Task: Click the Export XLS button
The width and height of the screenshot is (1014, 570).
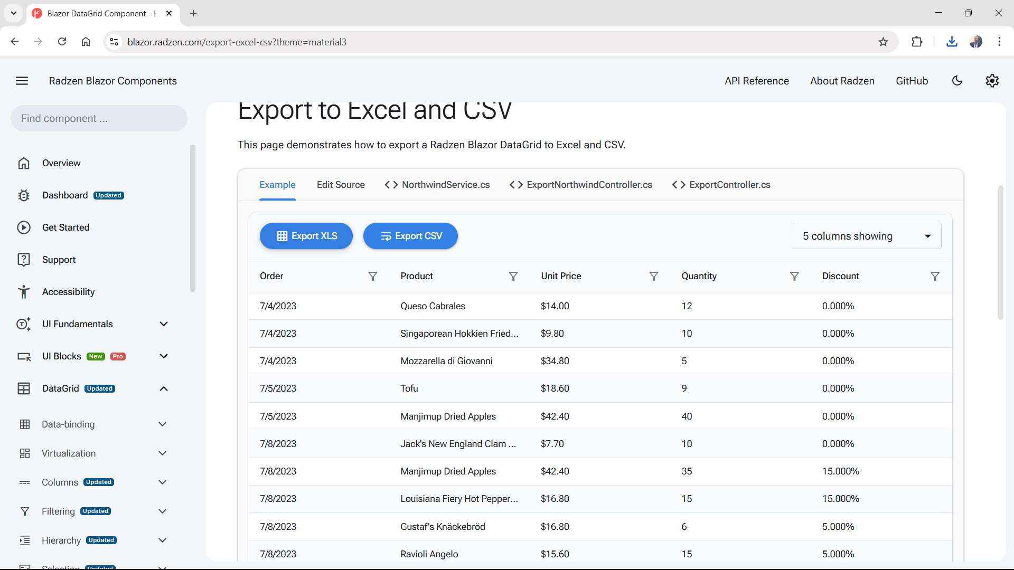Action: click(306, 236)
